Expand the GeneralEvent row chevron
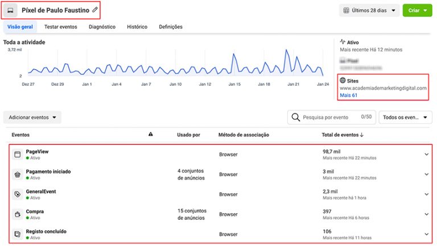 426,194
